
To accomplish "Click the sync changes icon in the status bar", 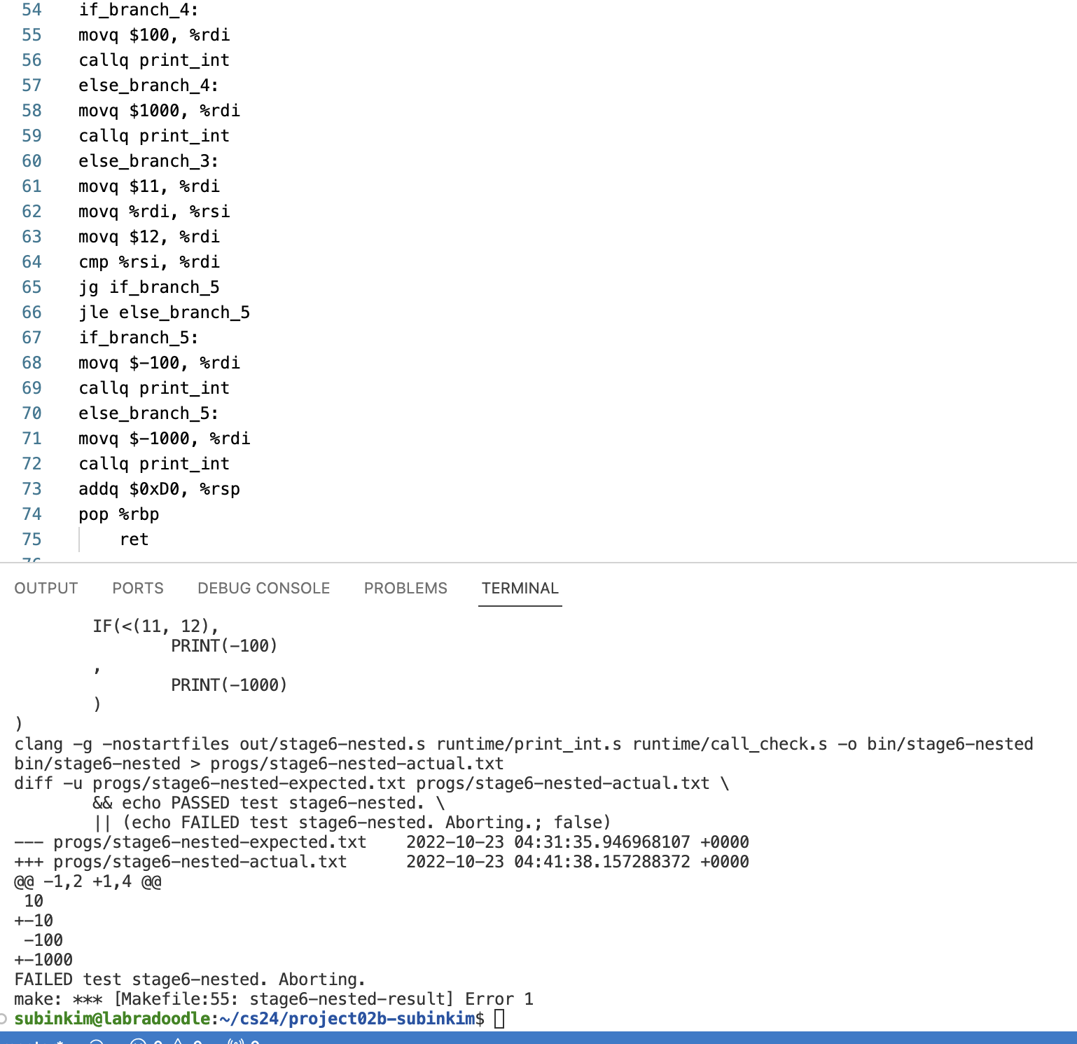I will [97, 1042].
